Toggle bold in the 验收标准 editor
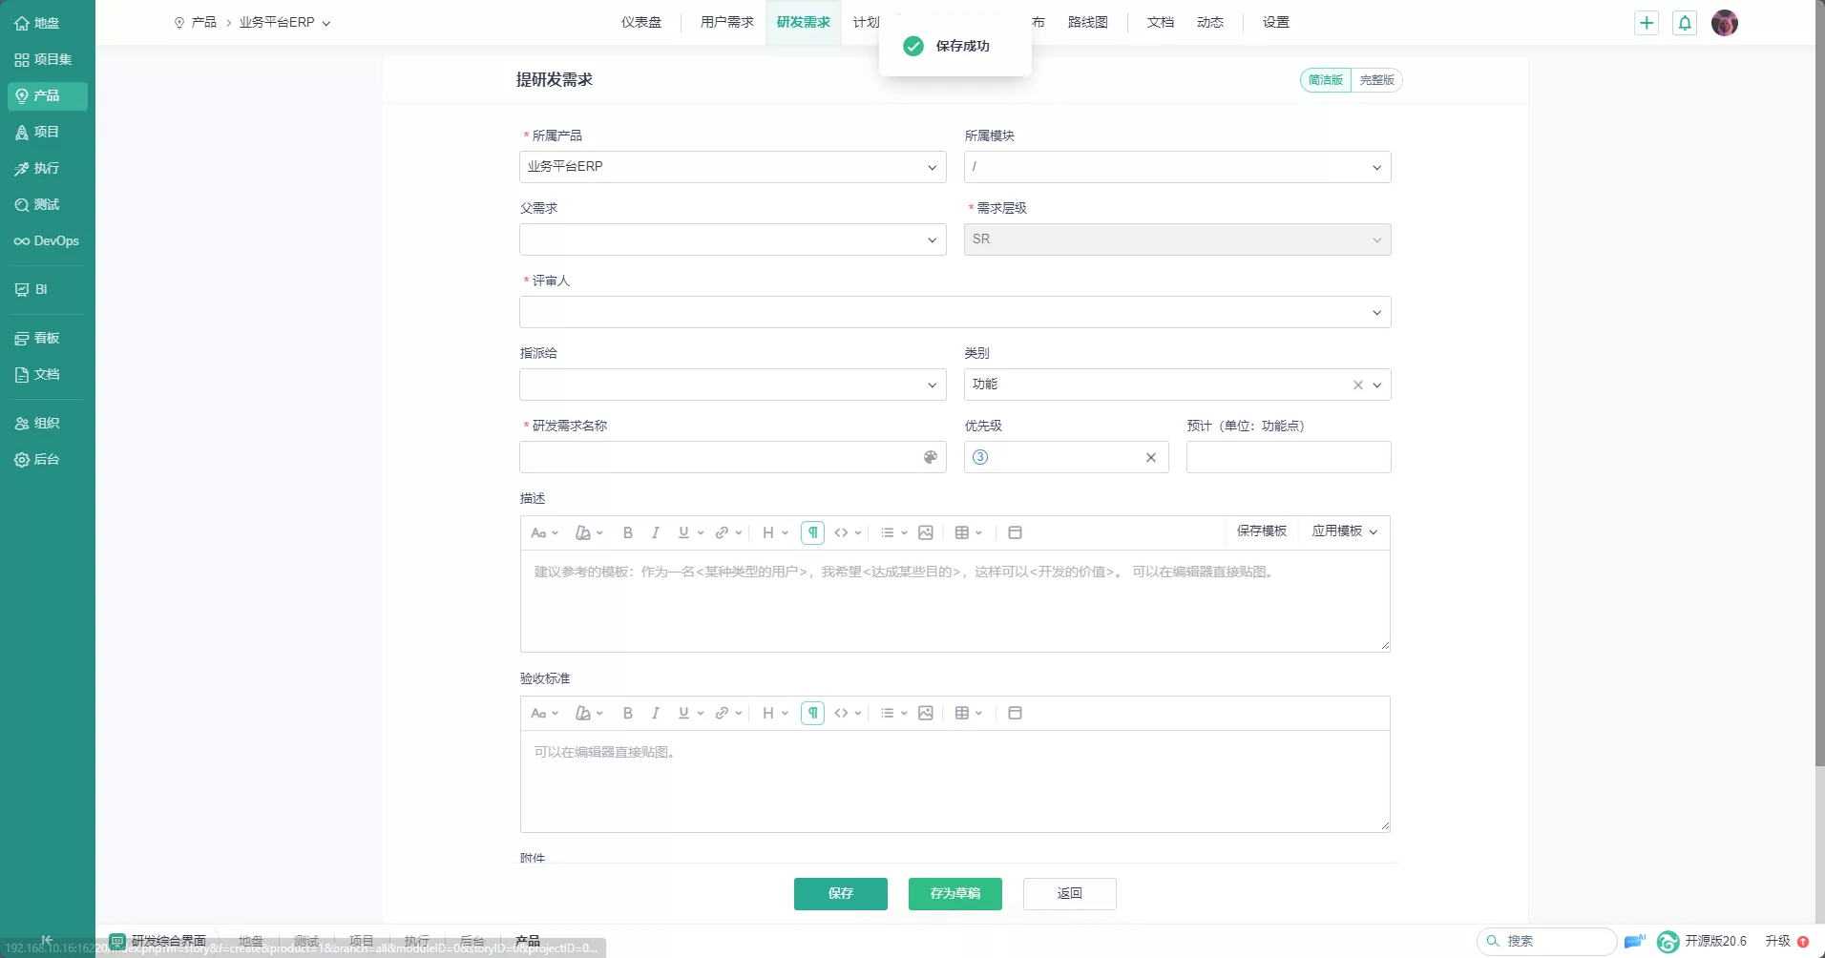Viewport: 1825px width, 958px height. tap(628, 713)
